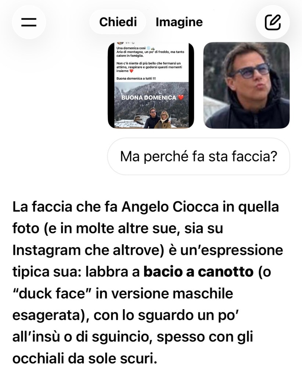The width and height of the screenshot is (302, 377).
Task: Switch to the Imagine tab
Action: [x=179, y=22]
